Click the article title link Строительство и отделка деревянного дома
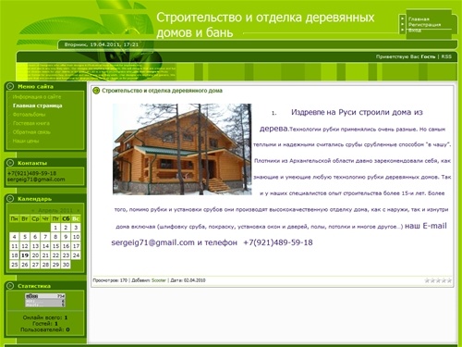462x347 pixels. tap(162, 91)
